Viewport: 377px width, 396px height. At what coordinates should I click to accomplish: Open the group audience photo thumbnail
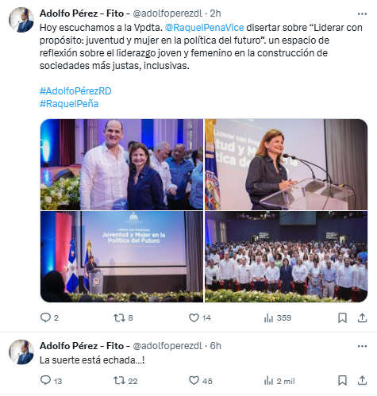pyautogui.click(x=286, y=256)
